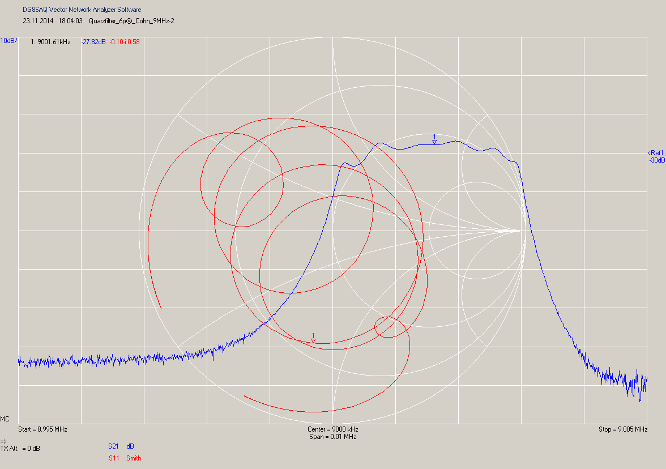Click the red S11 Smith marker 1
Image resolution: width=666 pixels, height=469 pixels.
[313, 341]
